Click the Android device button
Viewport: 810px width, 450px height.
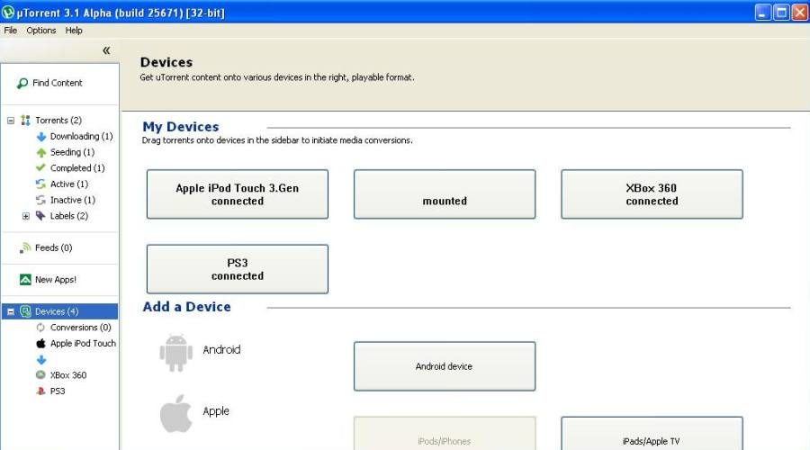pyautogui.click(x=445, y=366)
